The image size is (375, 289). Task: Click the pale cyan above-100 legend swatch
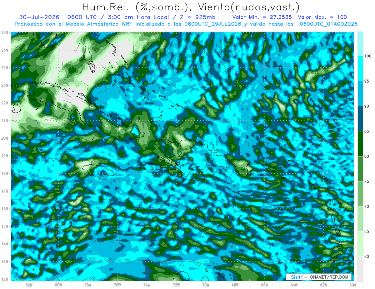click(360, 44)
